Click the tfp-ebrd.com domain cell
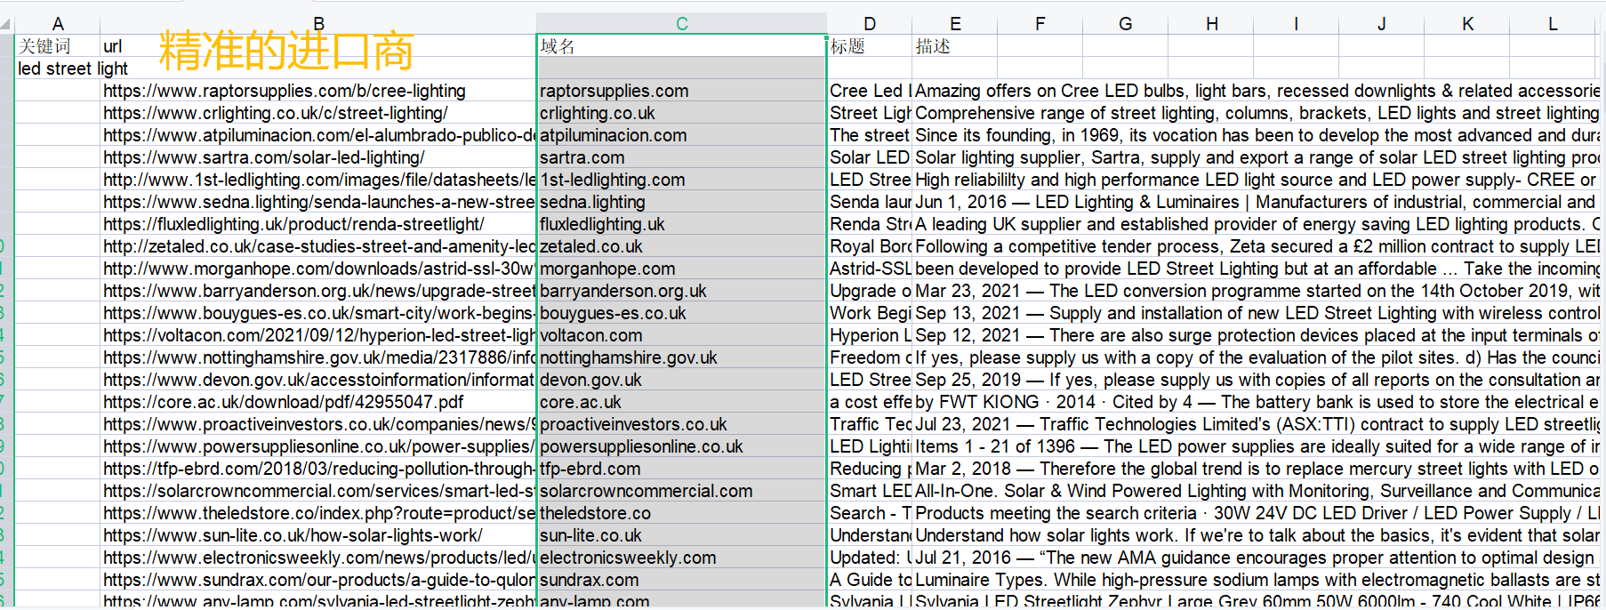This screenshot has height=610, width=1606. click(682, 469)
